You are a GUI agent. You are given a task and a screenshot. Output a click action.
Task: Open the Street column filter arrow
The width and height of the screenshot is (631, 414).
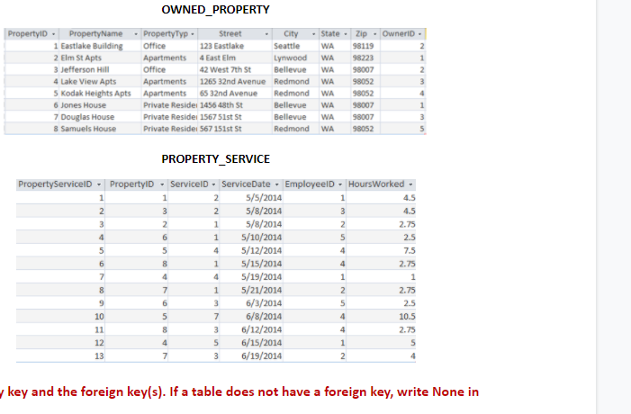[x=266, y=34]
